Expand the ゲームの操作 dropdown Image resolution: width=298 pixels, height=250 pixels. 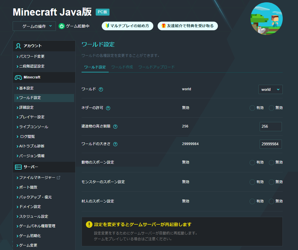pos(34,26)
